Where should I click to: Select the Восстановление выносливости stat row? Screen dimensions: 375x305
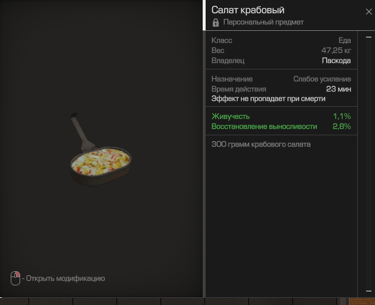[281, 126]
